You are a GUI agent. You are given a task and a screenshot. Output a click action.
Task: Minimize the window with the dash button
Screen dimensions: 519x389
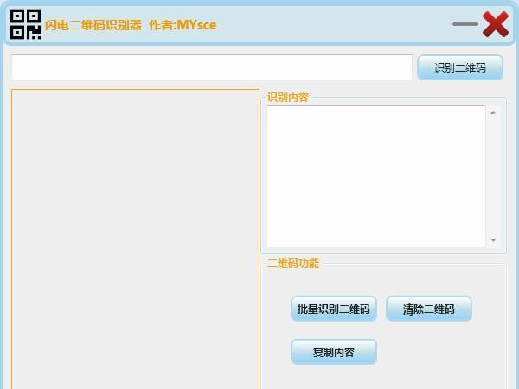point(465,24)
